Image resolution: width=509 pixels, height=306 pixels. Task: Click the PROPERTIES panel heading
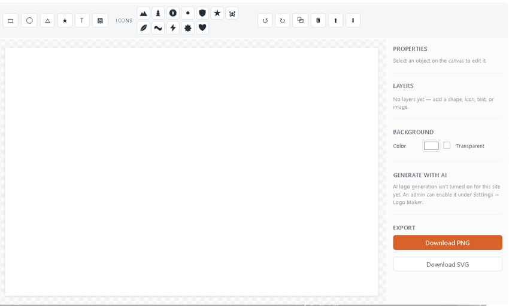[410, 49]
